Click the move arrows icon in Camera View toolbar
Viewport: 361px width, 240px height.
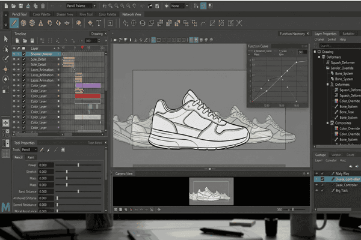[x=159, y=209]
